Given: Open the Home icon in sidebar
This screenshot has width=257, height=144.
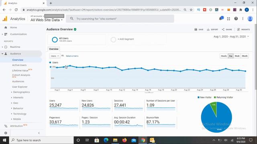Looking at the screenshot, I should (x=6, y=28).
